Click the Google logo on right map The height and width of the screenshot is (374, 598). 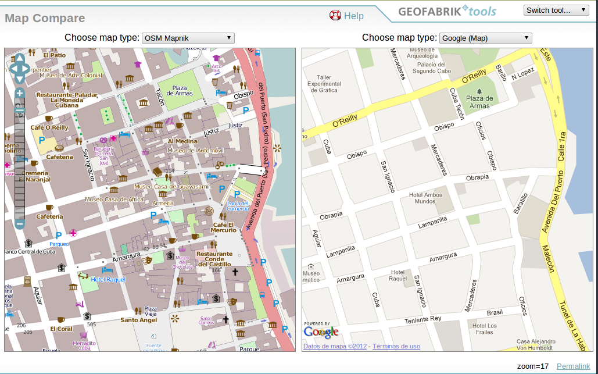click(320, 332)
